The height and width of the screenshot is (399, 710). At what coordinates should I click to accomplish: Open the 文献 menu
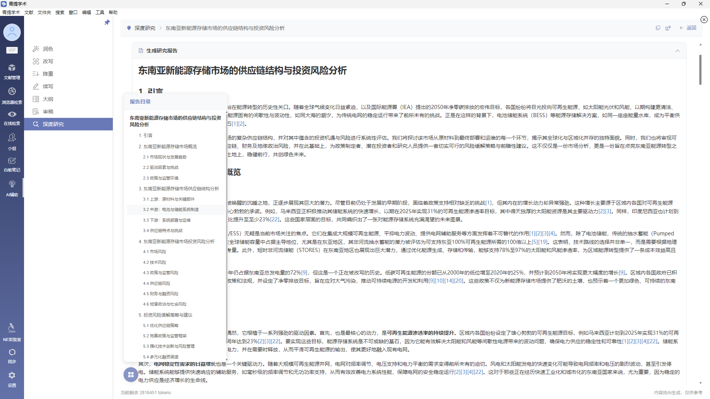pos(29,12)
